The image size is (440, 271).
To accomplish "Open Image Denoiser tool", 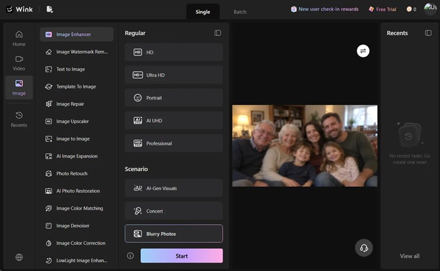I will pos(76,226).
